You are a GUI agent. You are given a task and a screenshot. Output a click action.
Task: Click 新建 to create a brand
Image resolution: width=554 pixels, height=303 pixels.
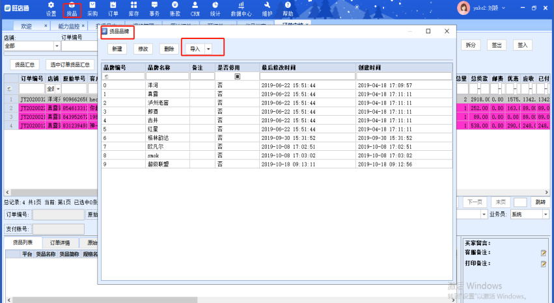coord(117,49)
